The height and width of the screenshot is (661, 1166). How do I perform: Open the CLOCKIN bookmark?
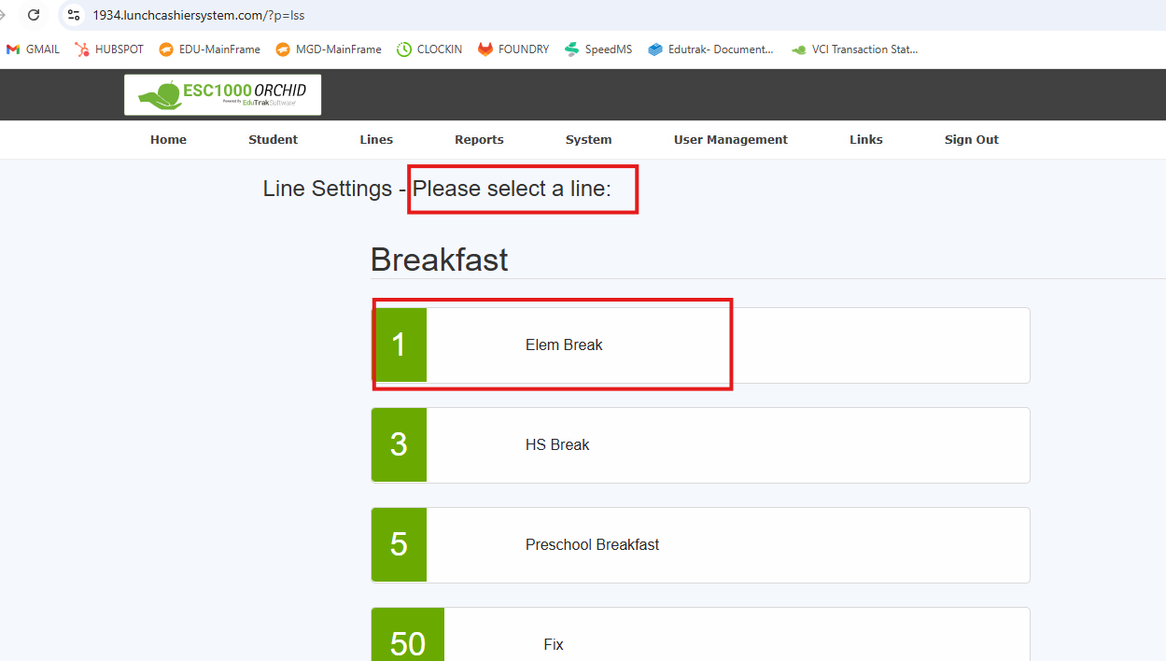click(429, 49)
